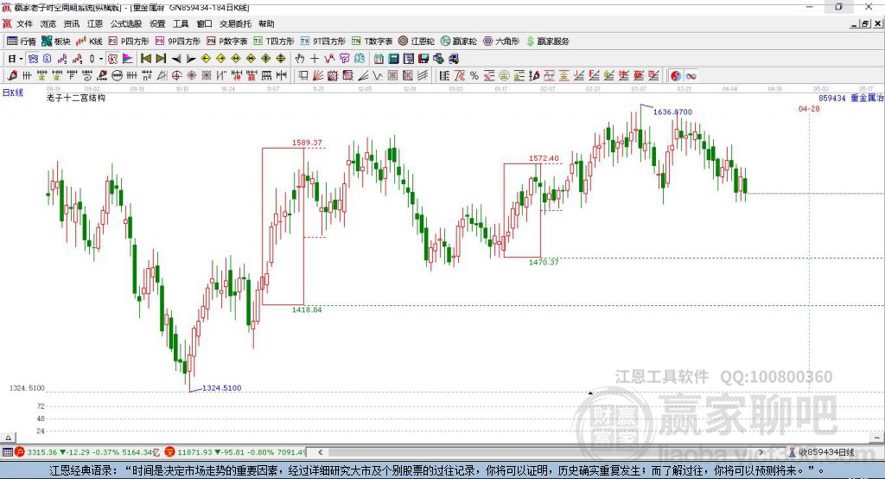885x479 pixels.
Task: Select the hand pan tool
Action: click(x=300, y=58)
